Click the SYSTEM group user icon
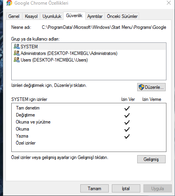 coord(17,46)
